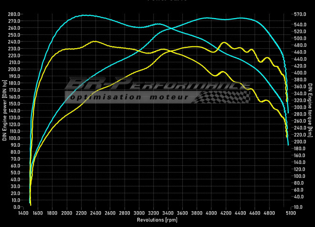Click the 'DIN Engine power [DIN hp]' axis title
The image size is (315, 227).
[4, 110]
